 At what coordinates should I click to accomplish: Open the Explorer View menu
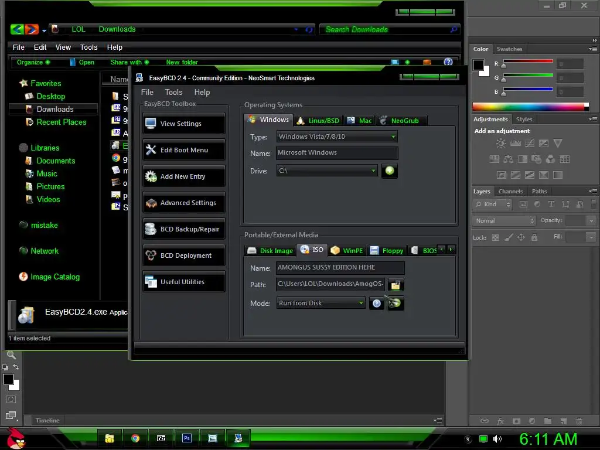pyautogui.click(x=63, y=47)
